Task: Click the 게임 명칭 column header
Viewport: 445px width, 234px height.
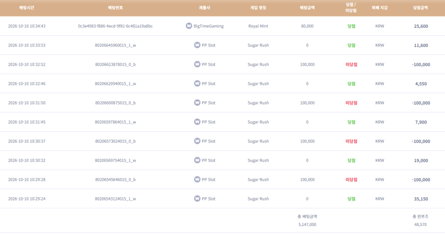Action: click(258, 7)
